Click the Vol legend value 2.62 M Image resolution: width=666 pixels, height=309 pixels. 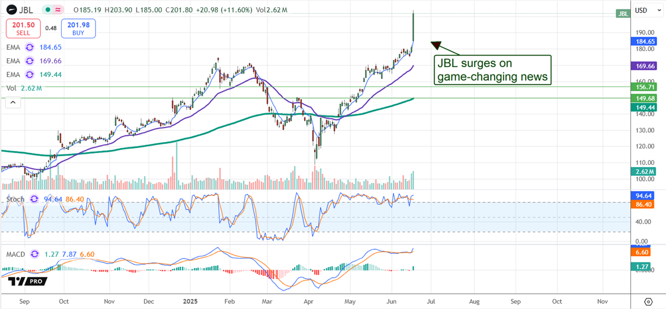click(31, 88)
